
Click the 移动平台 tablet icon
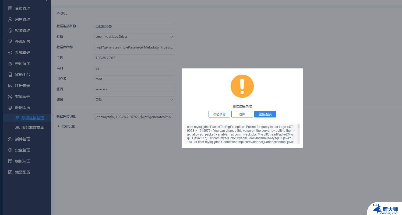point(10,75)
